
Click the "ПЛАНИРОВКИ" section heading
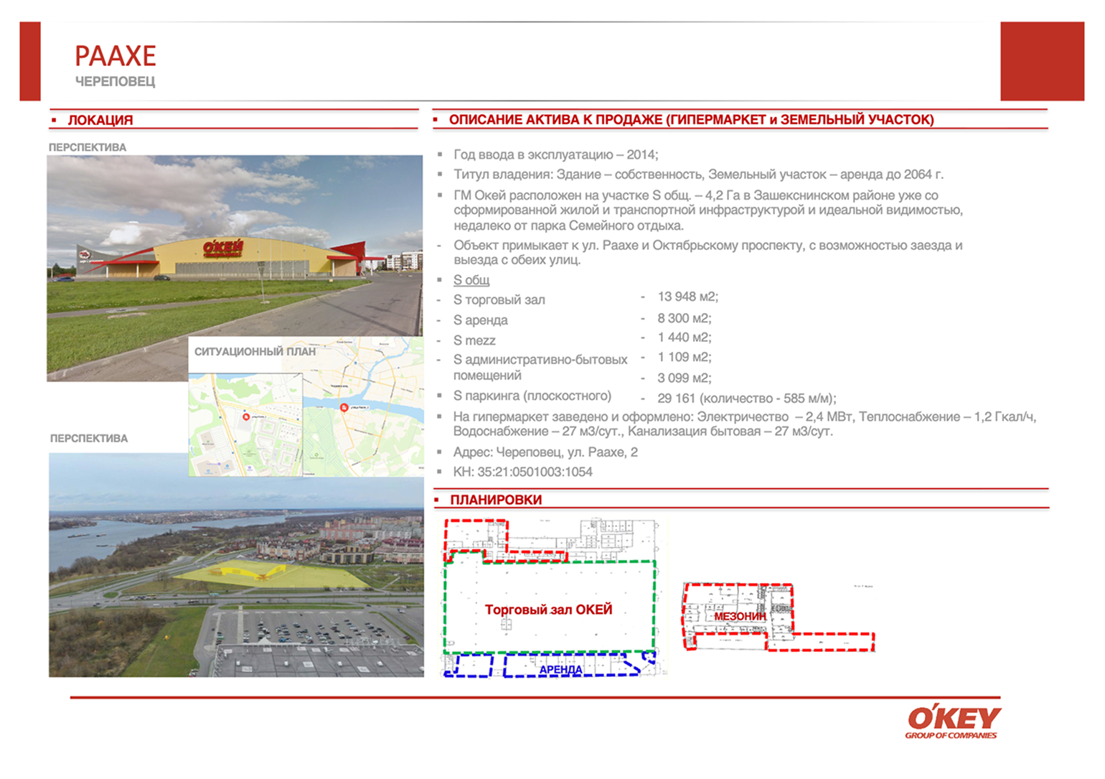coord(496,500)
